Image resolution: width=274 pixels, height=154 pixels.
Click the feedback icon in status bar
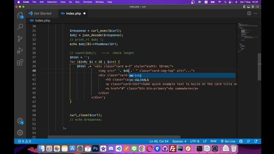pos(248,141)
